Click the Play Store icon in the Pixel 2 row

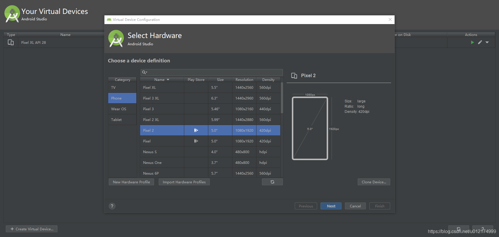pyautogui.click(x=196, y=130)
